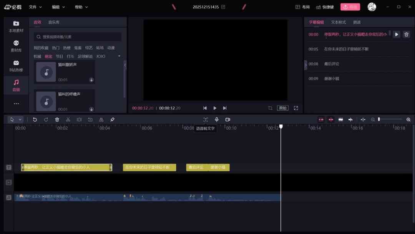This screenshot has width=415, height=234.
Task: Delete selected clip using the trash icon
Action: [57, 119]
